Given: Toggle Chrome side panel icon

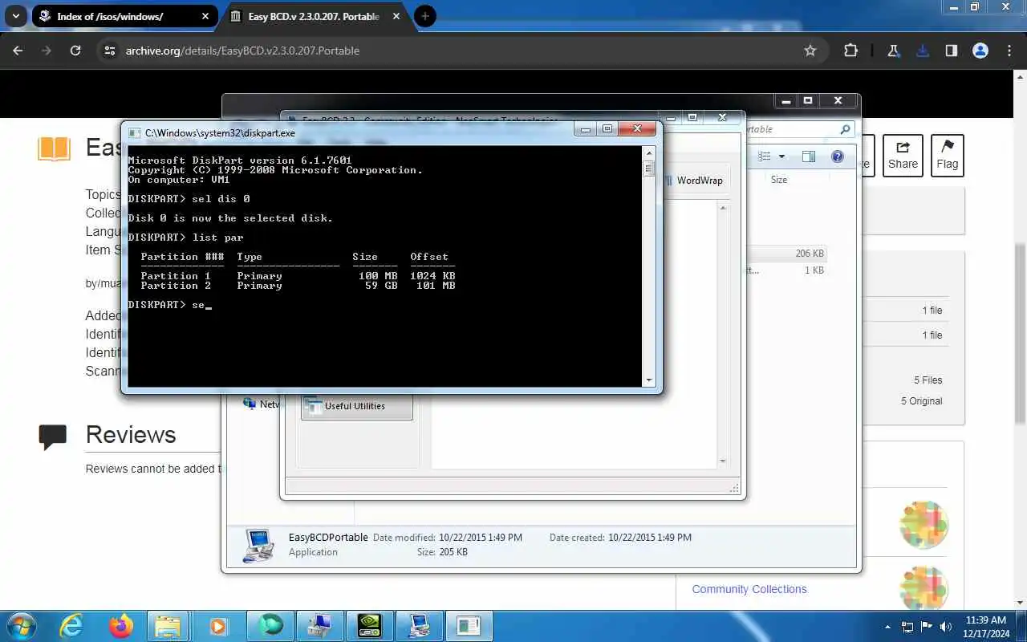Looking at the screenshot, I should point(952,51).
